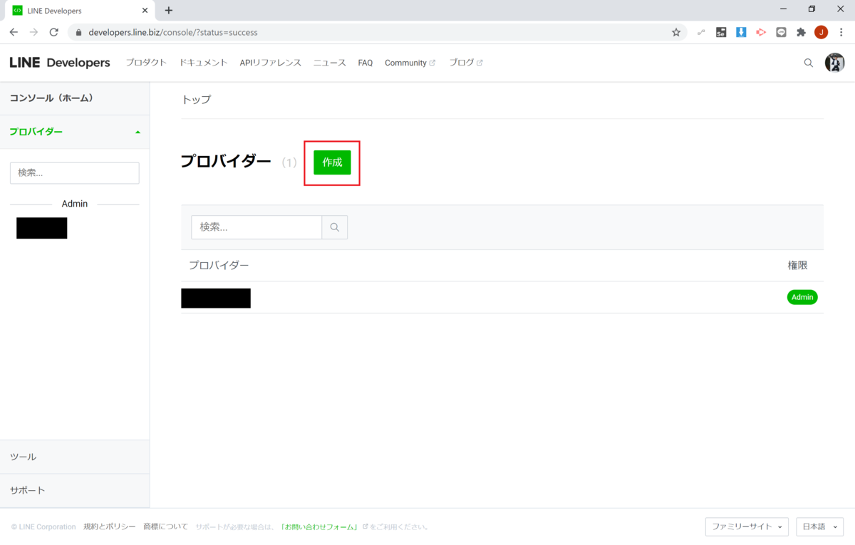Open the Selenium IDE browser extension
The width and height of the screenshot is (855, 545).
click(720, 32)
